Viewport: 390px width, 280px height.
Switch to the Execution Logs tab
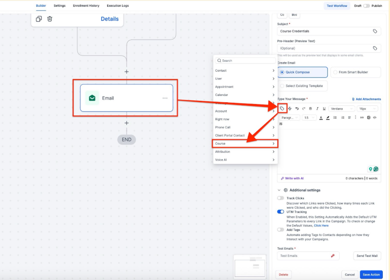(118, 6)
